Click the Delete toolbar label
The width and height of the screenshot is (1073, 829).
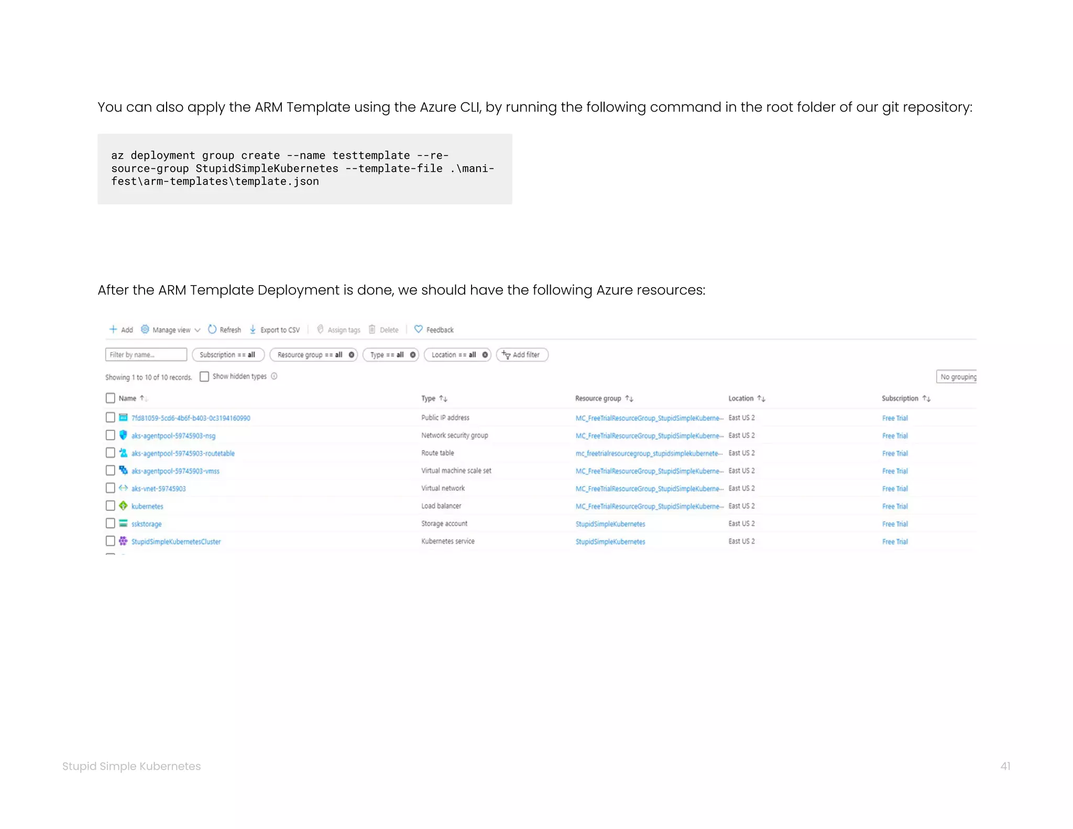389,330
